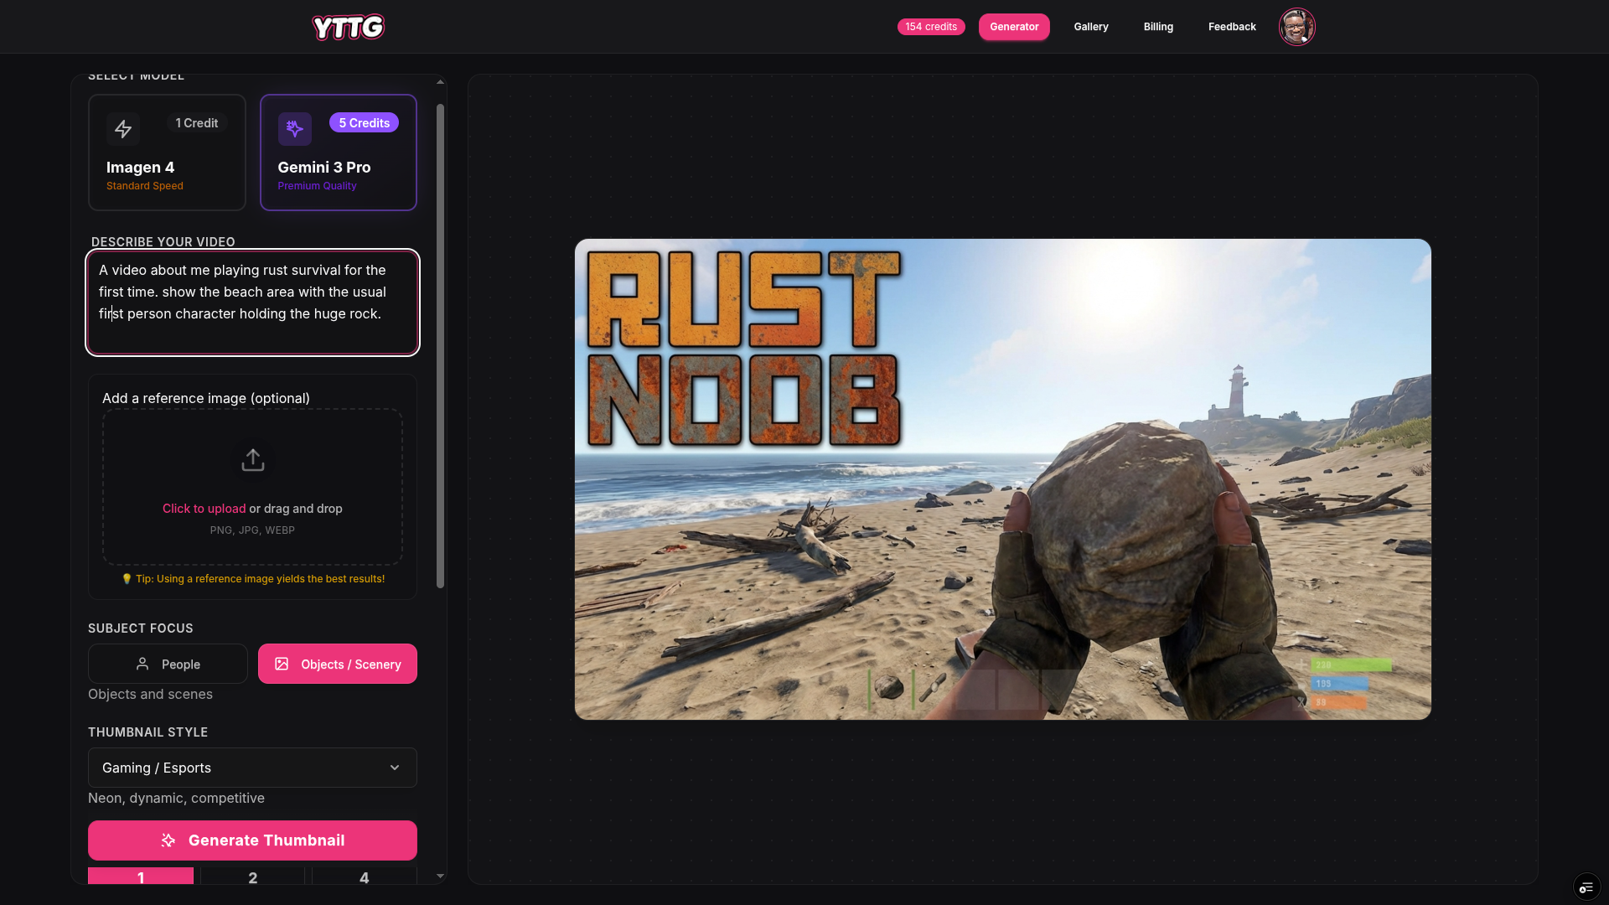The height and width of the screenshot is (905, 1609).
Task: Click the Gemini 3 Pro sparkle icon
Action: pyautogui.click(x=295, y=129)
